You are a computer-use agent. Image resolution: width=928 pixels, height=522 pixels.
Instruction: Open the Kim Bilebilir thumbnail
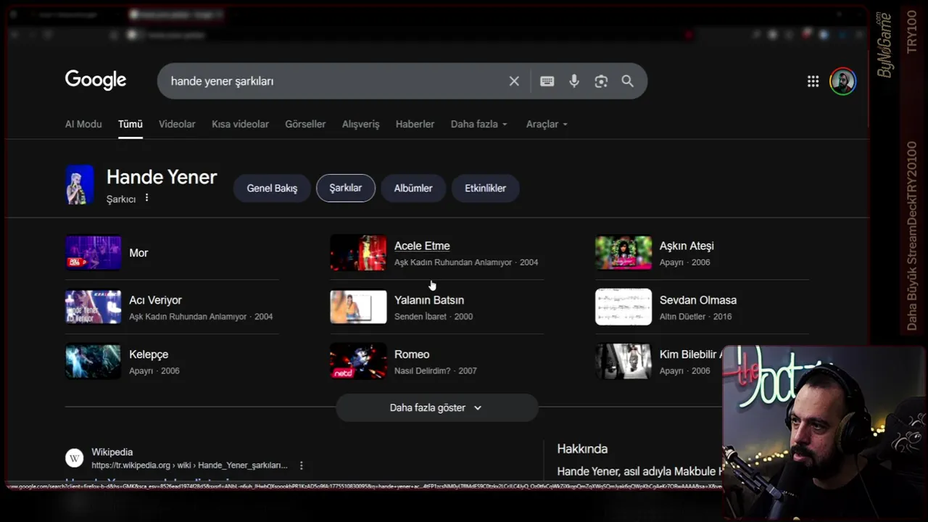(x=623, y=361)
